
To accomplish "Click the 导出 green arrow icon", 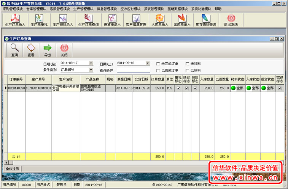I will point(48,50).
